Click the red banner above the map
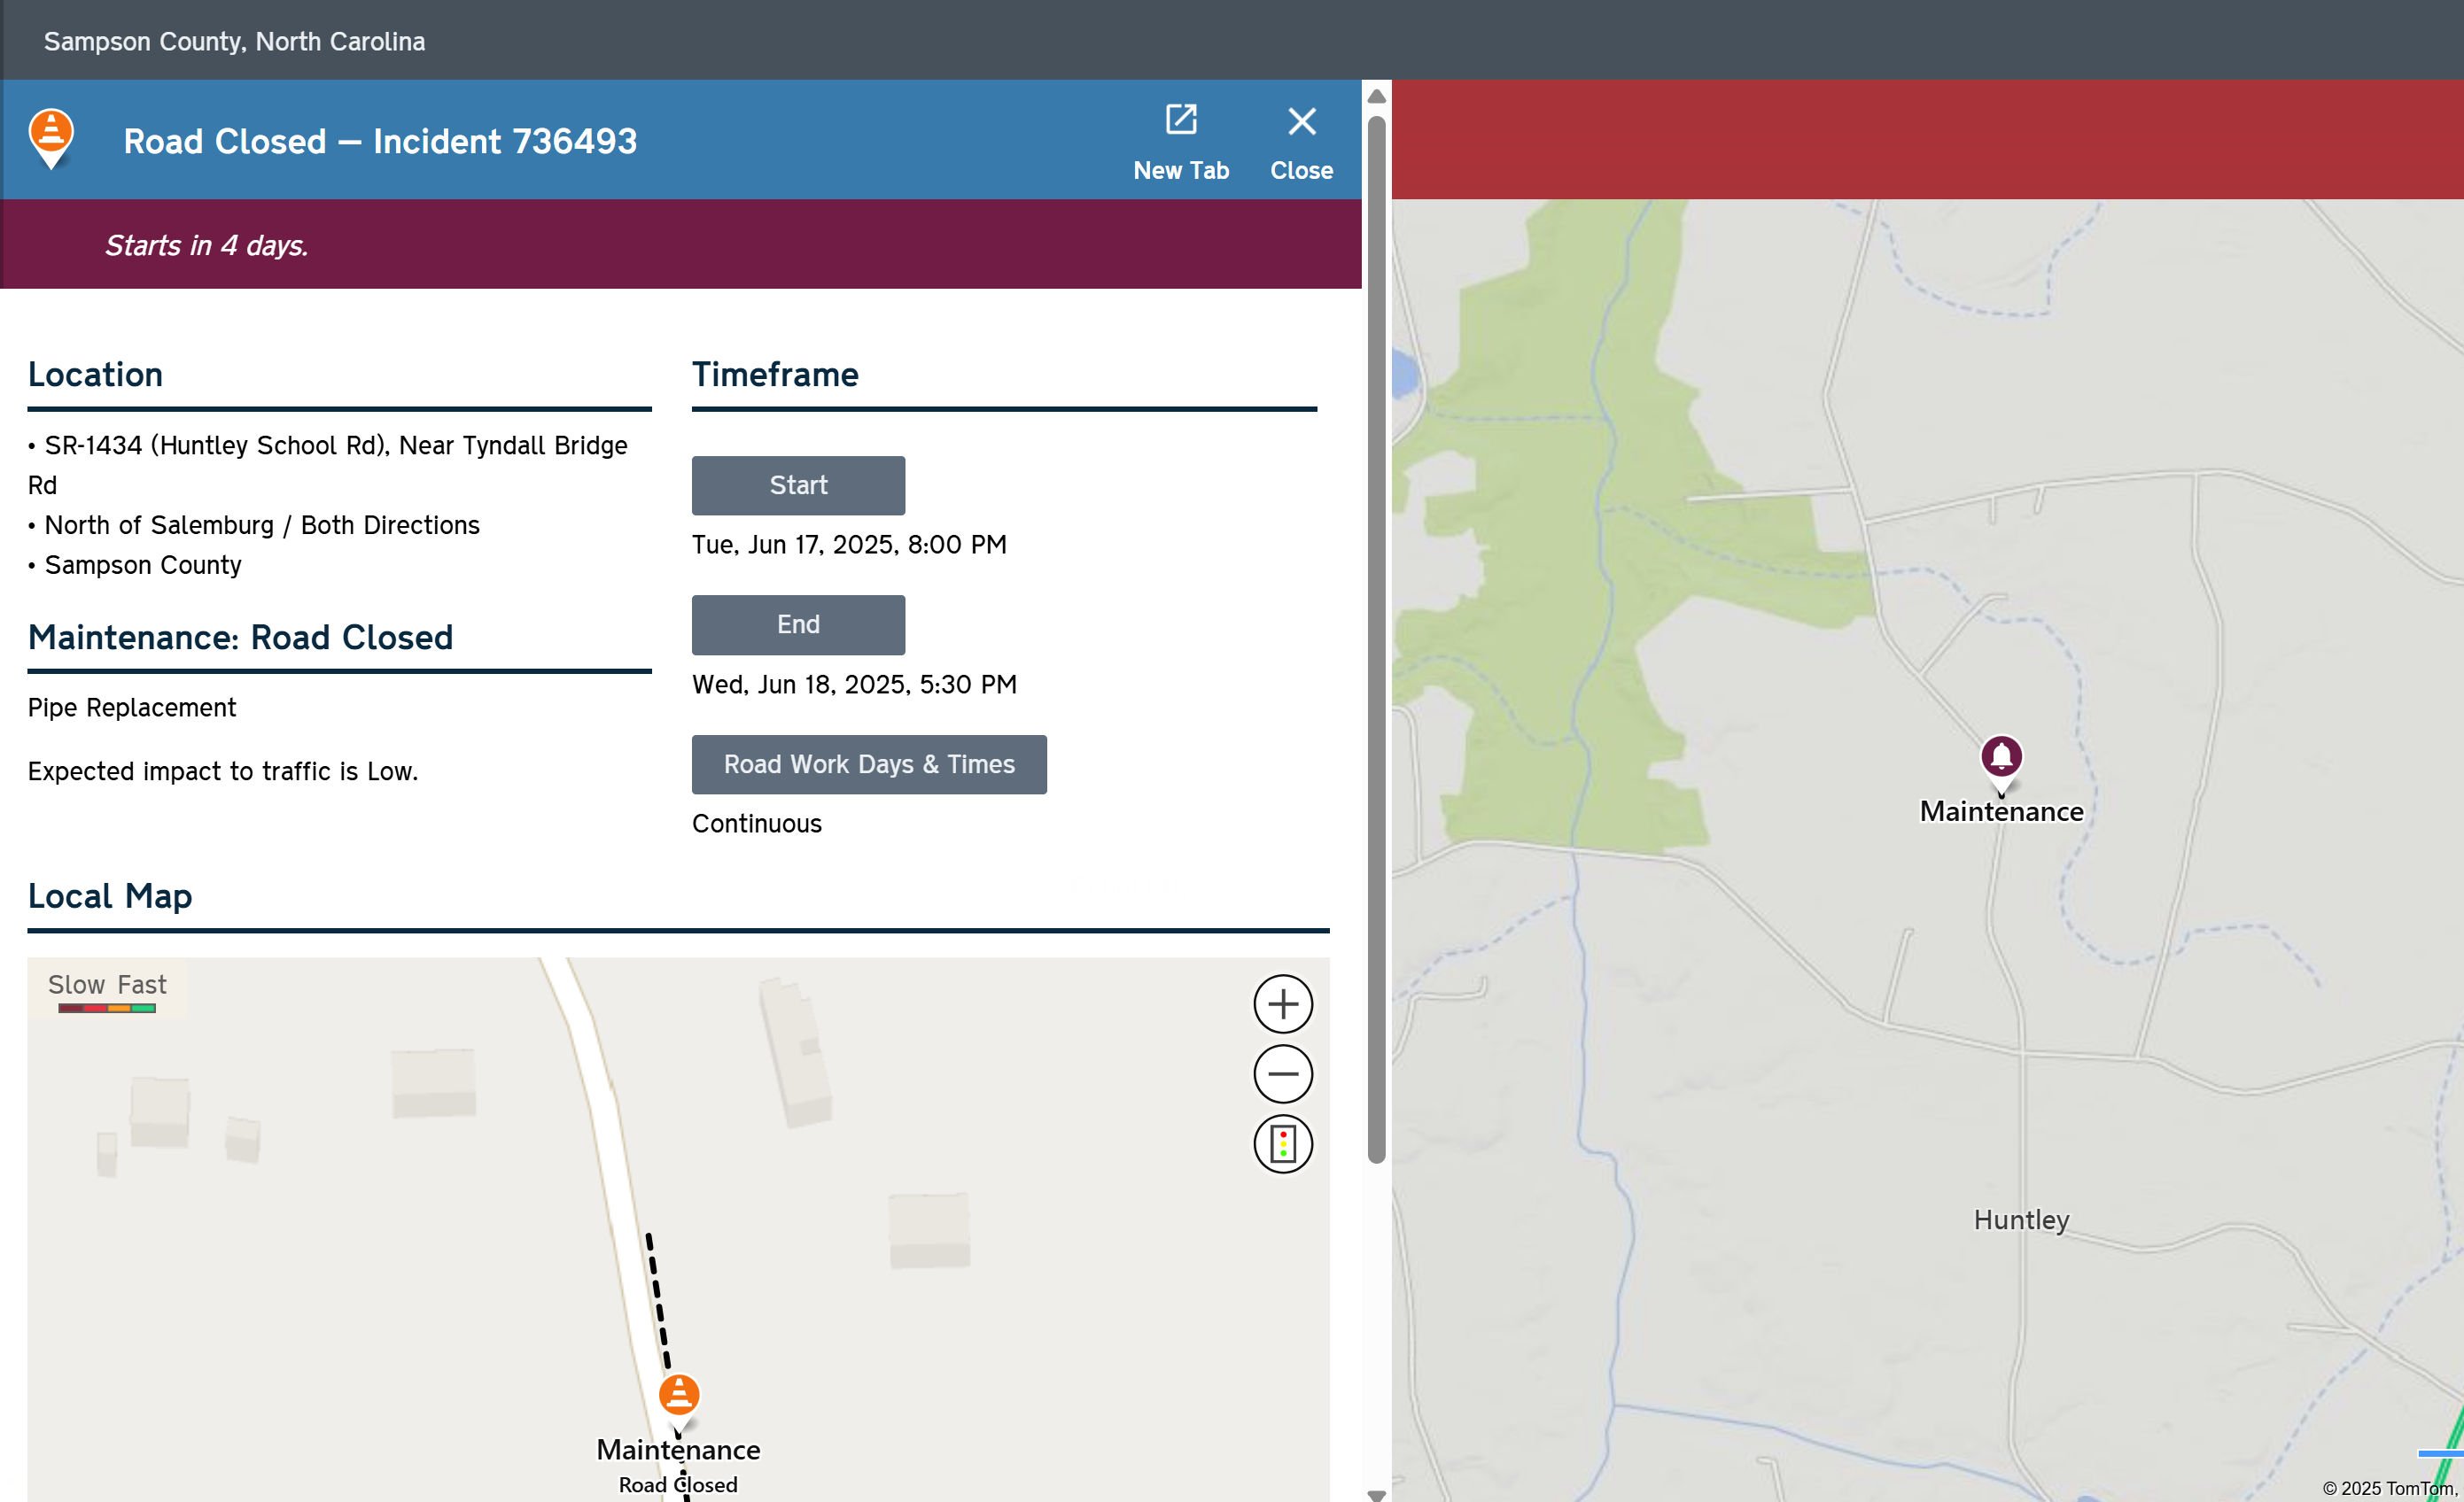 [x=1926, y=139]
